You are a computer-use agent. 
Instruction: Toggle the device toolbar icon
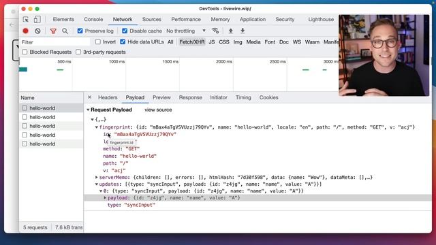click(37, 19)
